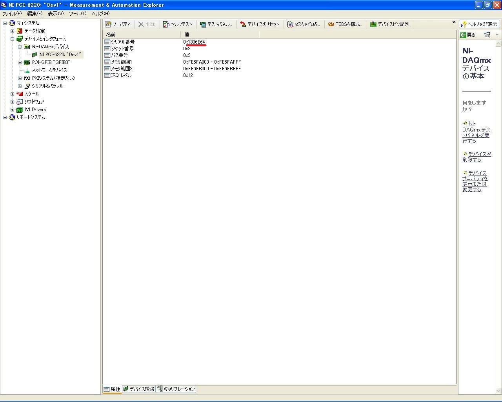This screenshot has height=402, width=502.
Task: Click the 戻る help back button
Action: click(x=467, y=35)
